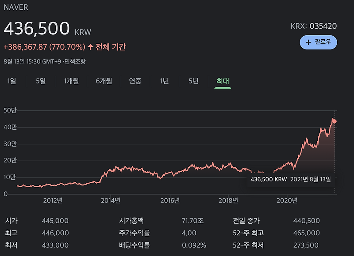Click the 50만 y-axis label
The width and height of the screenshot is (354, 256).
10,110
